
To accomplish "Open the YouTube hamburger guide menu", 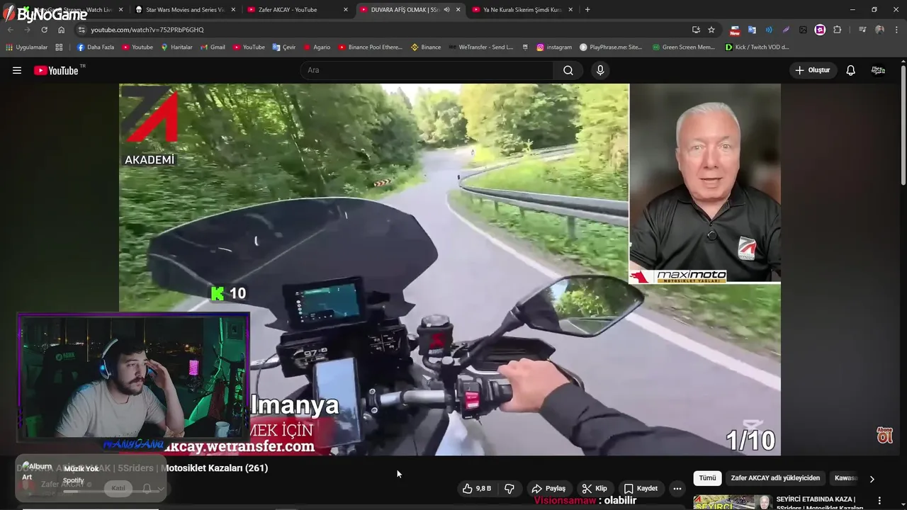I will pos(17,70).
